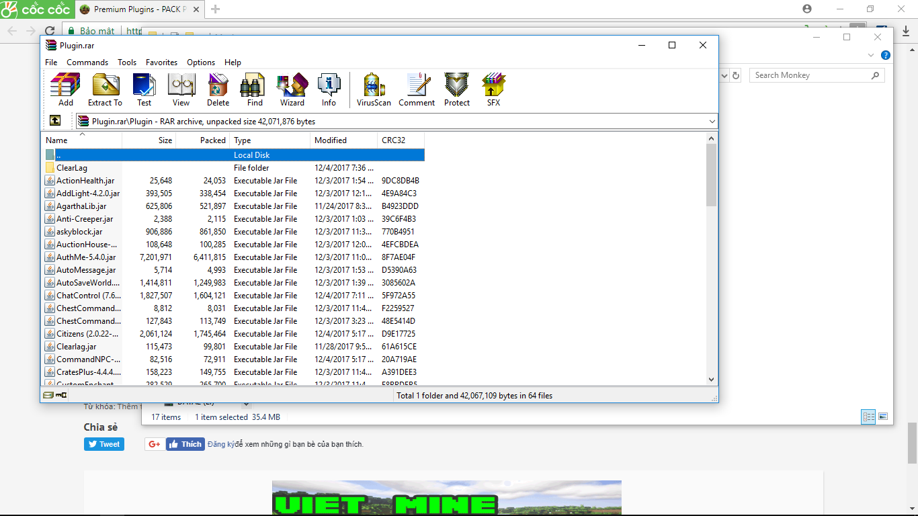
Task: Click the Search Monkey field in Explorer
Action: pos(817,75)
